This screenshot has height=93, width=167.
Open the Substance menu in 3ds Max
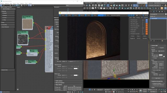[x=99, y=3]
